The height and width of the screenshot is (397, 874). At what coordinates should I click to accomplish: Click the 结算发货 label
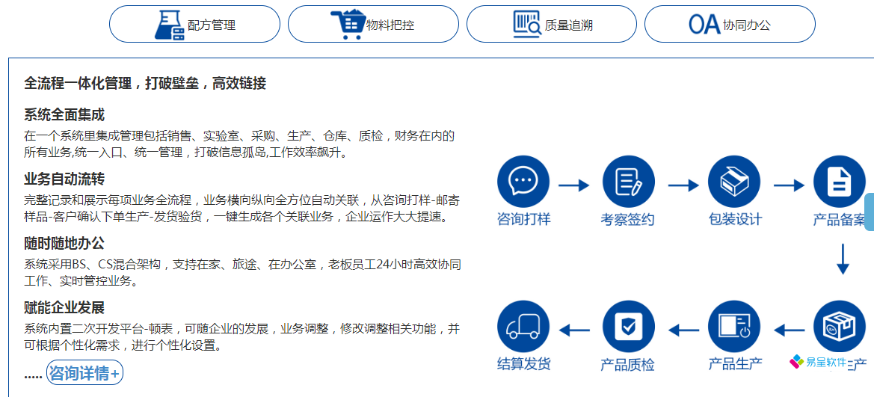[523, 364]
